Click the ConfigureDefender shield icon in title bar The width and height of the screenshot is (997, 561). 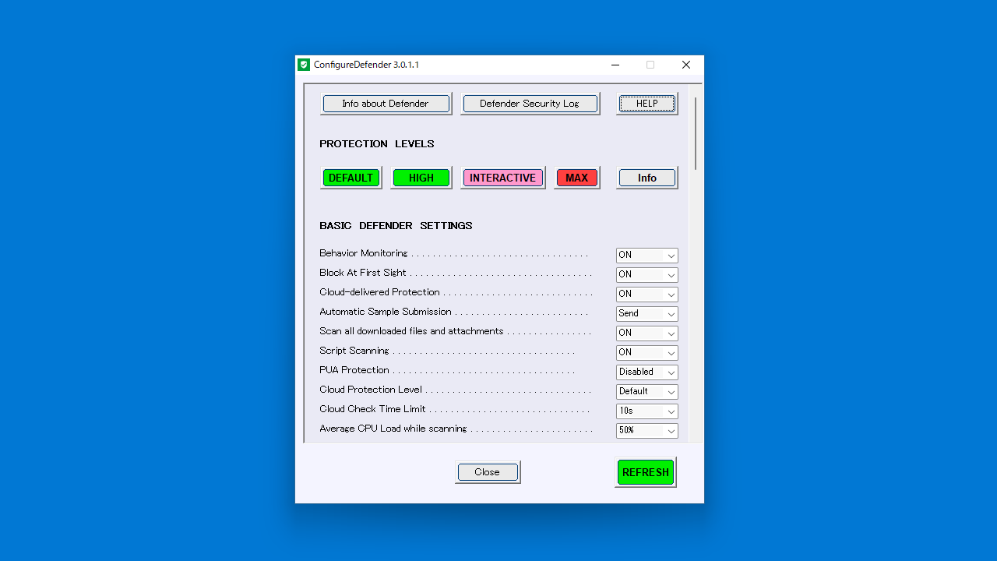click(x=304, y=65)
